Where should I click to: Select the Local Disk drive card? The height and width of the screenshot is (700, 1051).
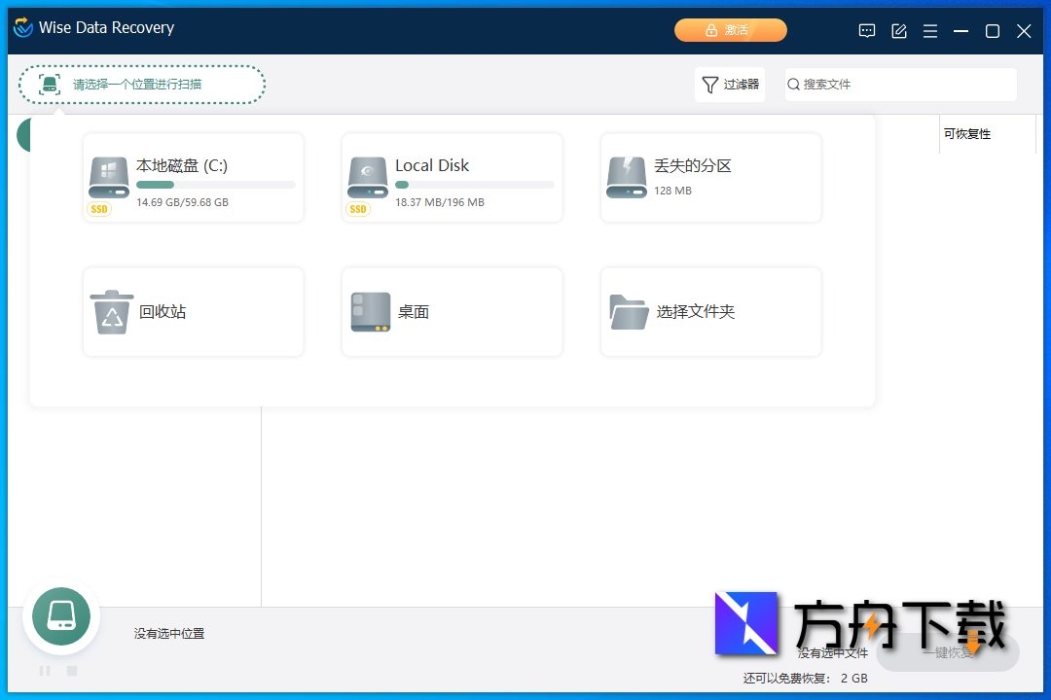(x=452, y=177)
